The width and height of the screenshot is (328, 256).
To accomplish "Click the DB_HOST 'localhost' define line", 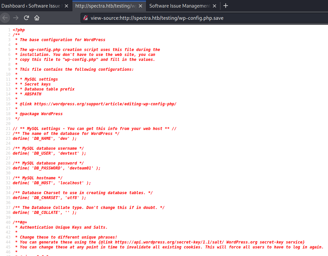I will click(x=52, y=183).
